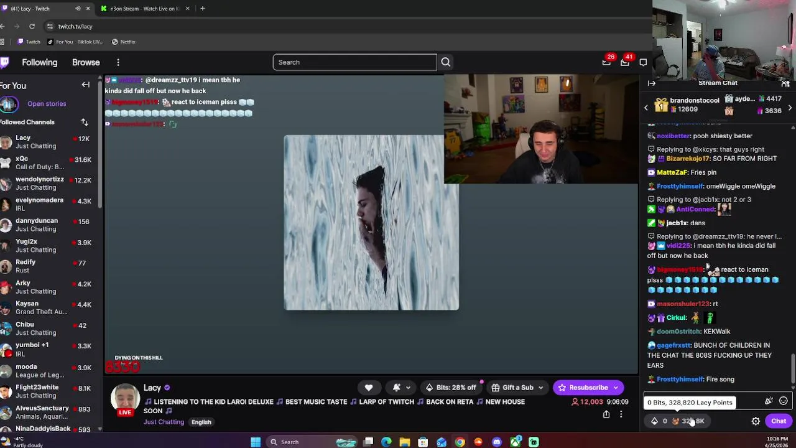This screenshot has width=796, height=448.
Task: Open the Browse page
Action: (x=86, y=62)
